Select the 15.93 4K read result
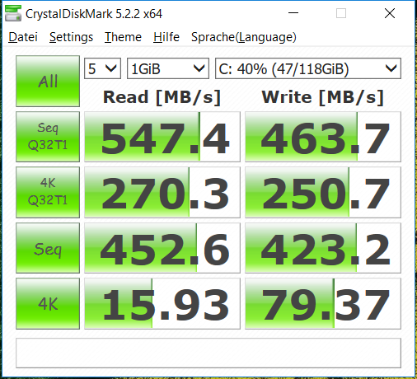The height and width of the screenshot is (379, 417). 162,303
